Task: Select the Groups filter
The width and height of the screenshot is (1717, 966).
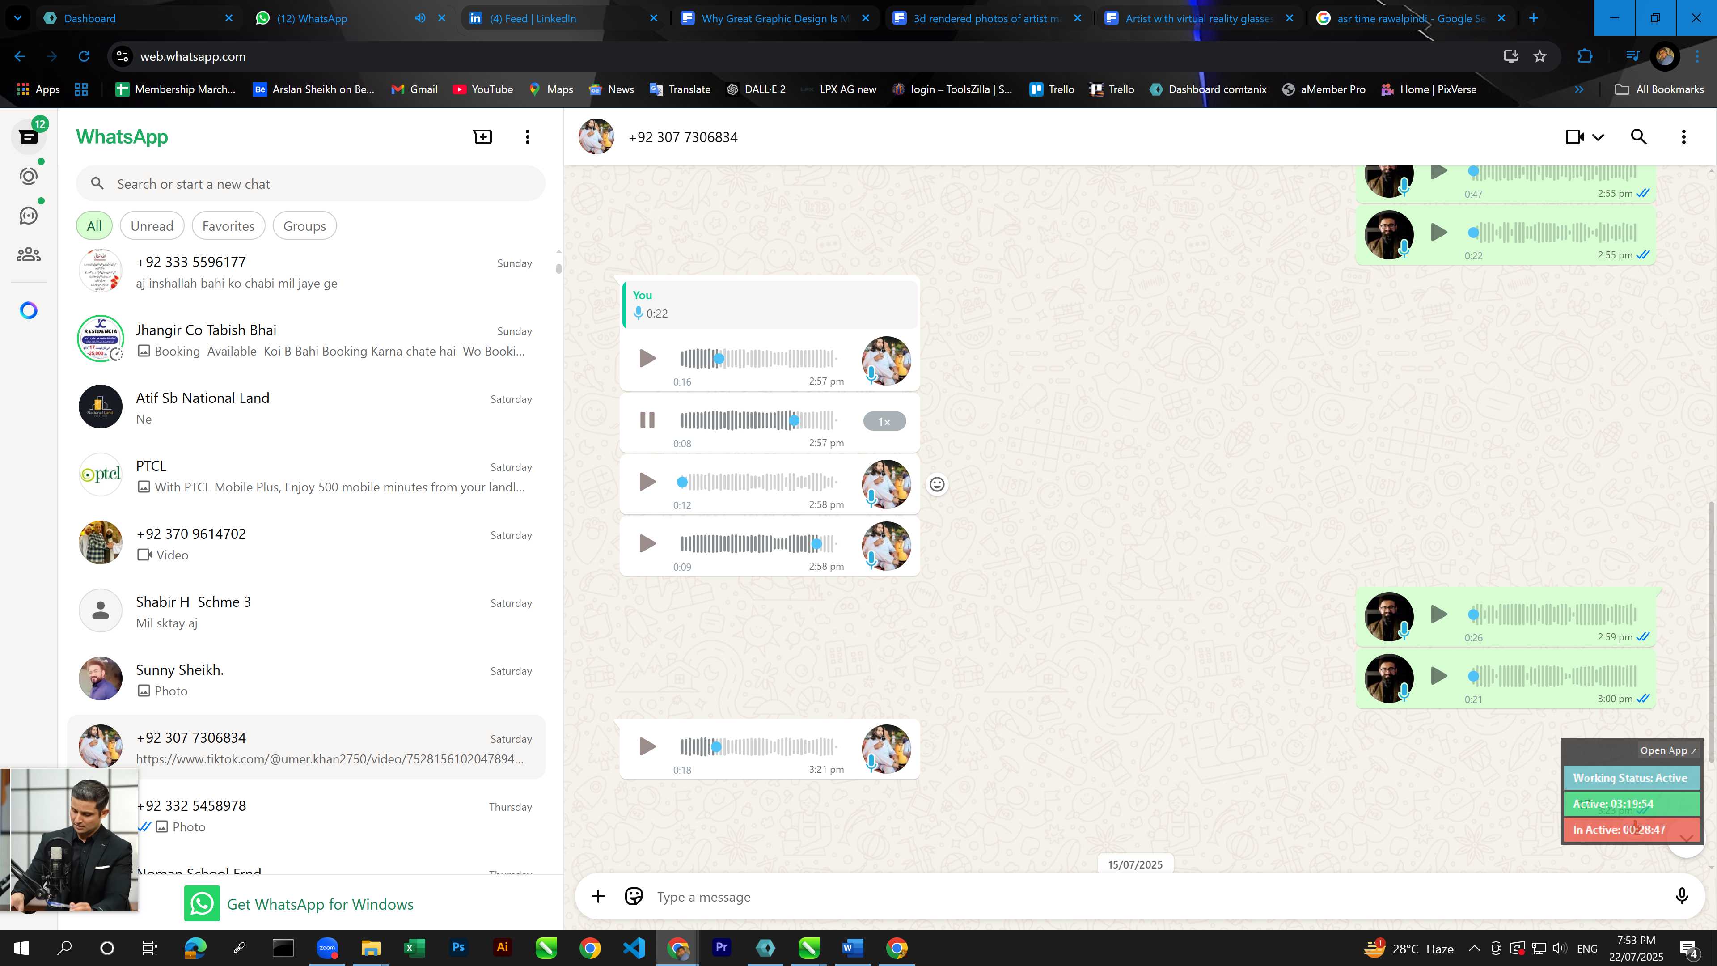Action: click(304, 226)
